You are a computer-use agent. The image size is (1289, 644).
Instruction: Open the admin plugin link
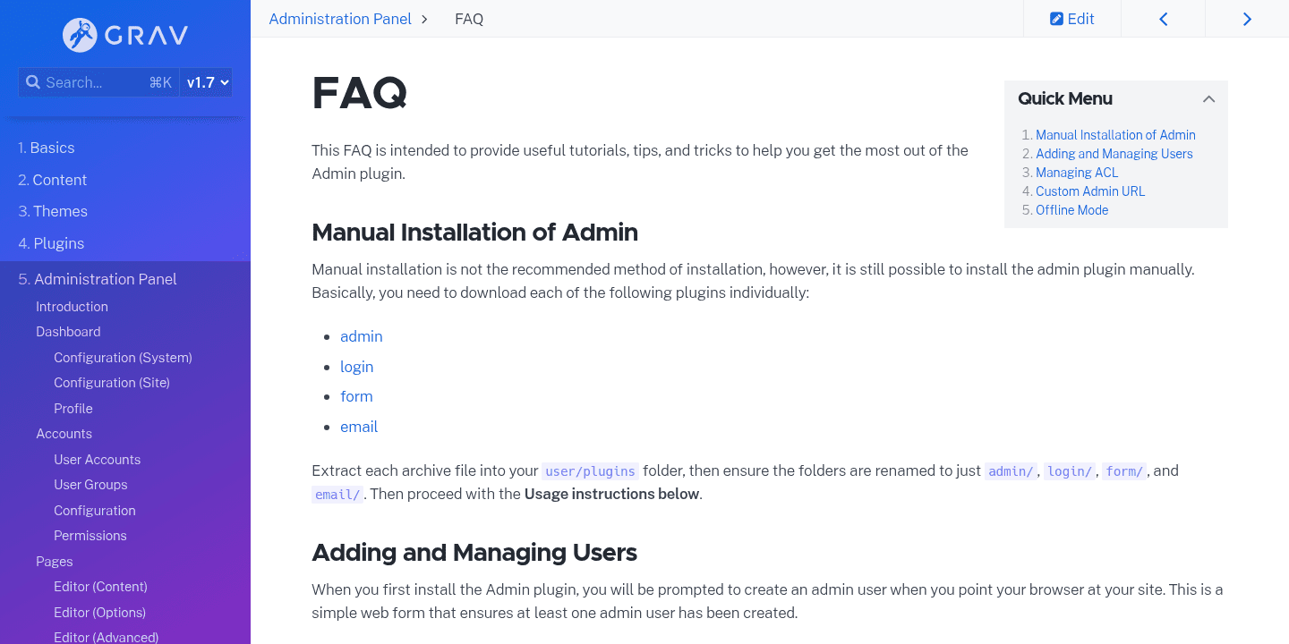click(x=361, y=336)
